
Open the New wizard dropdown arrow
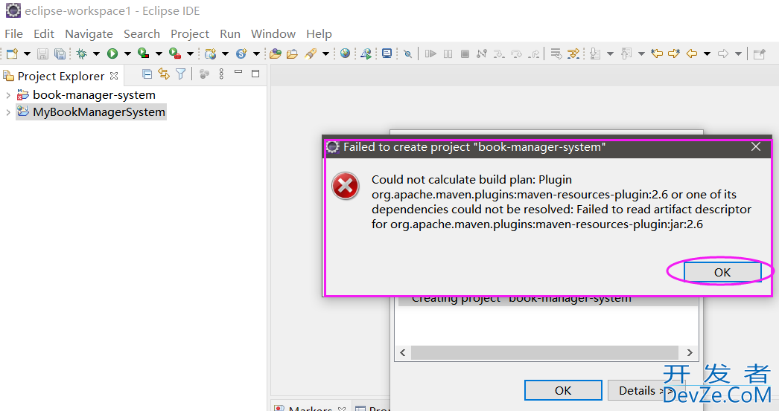[28, 54]
